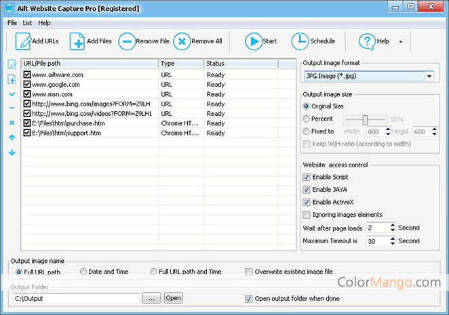
Task: Click the sidebar remove minus icon
Action: point(12,108)
